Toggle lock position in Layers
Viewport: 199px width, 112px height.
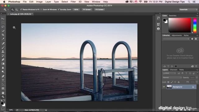pos(175,82)
